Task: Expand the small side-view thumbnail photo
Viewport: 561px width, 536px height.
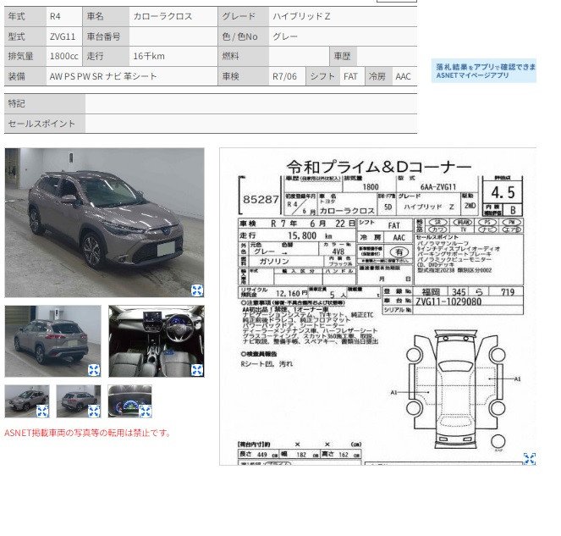Action: pos(42,411)
